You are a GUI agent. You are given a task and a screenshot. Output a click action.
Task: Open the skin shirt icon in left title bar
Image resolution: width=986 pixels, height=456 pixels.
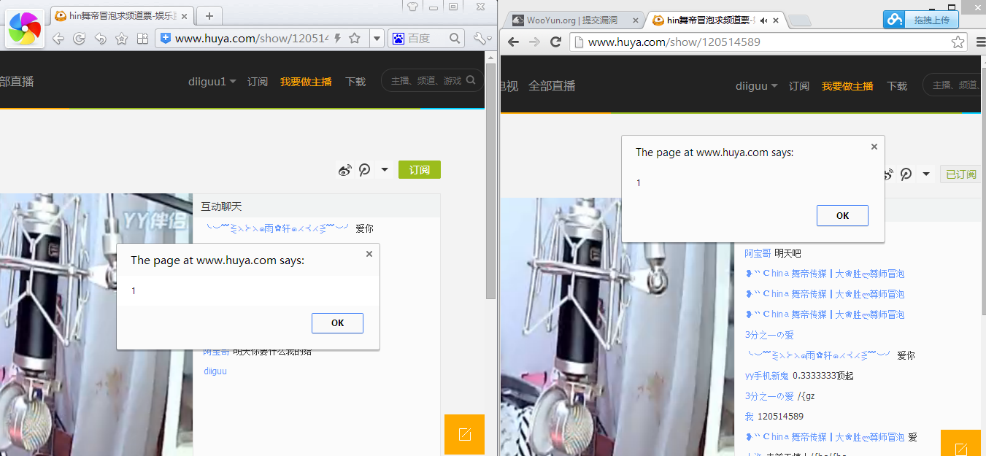[x=412, y=7]
